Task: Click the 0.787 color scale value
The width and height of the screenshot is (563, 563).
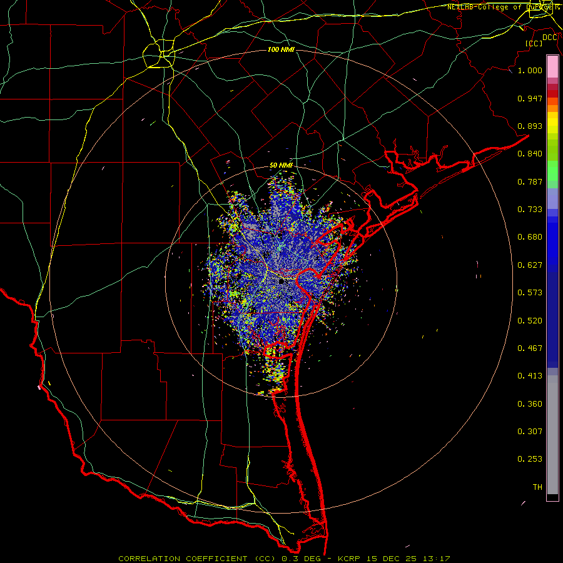Action: click(530, 181)
